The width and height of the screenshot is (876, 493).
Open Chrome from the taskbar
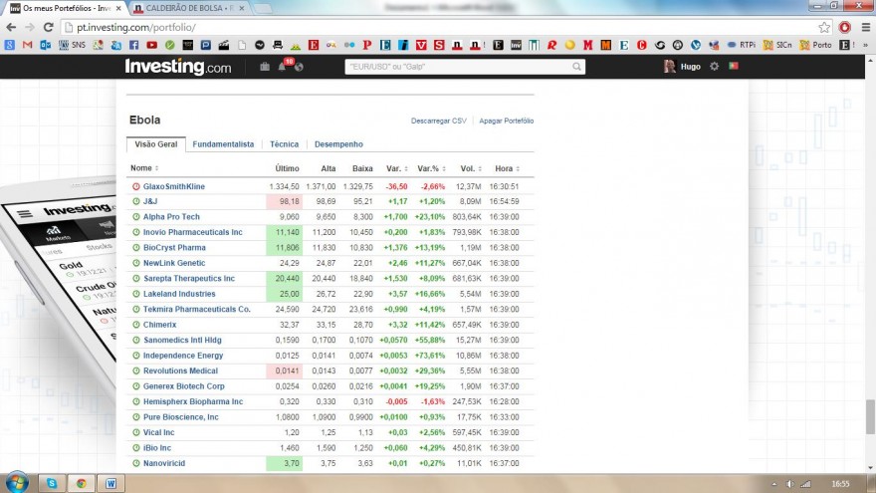82,483
